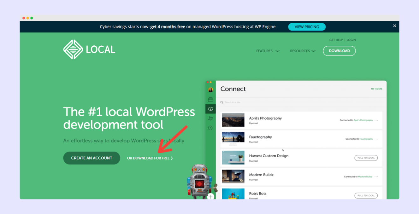The height and width of the screenshot is (214, 419).
Task: Open the Add-ons puzzle icon in the sidebar
Action: click(x=210, y=119)
